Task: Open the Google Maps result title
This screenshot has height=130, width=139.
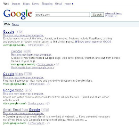Action: click(x=13, y=74)
